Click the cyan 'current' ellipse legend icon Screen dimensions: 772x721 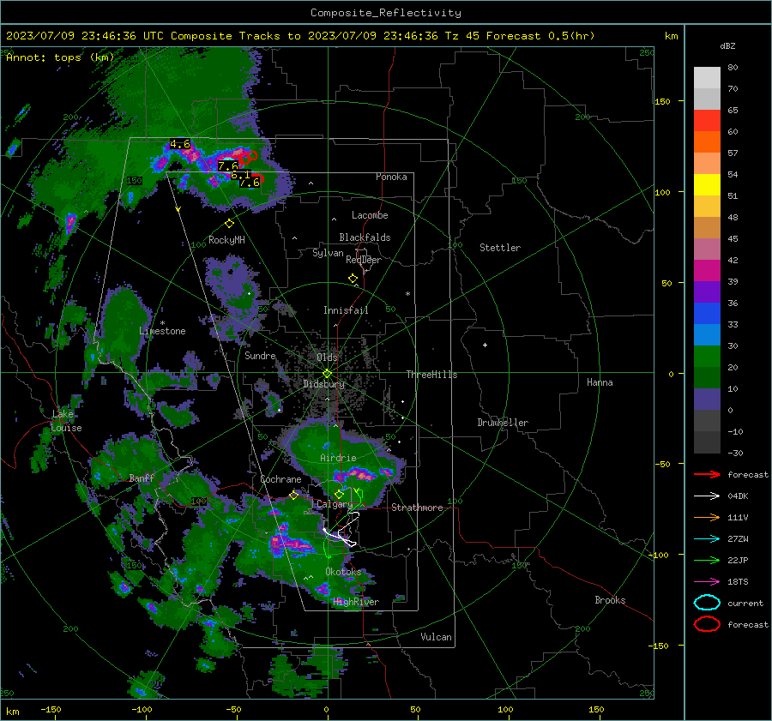click(x=707, y=603)
